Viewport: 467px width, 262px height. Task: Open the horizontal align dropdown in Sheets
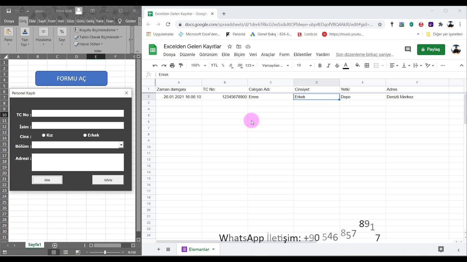394,65
